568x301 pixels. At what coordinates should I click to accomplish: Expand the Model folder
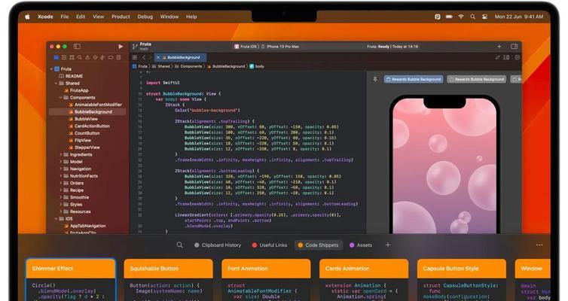pos(61,162)
